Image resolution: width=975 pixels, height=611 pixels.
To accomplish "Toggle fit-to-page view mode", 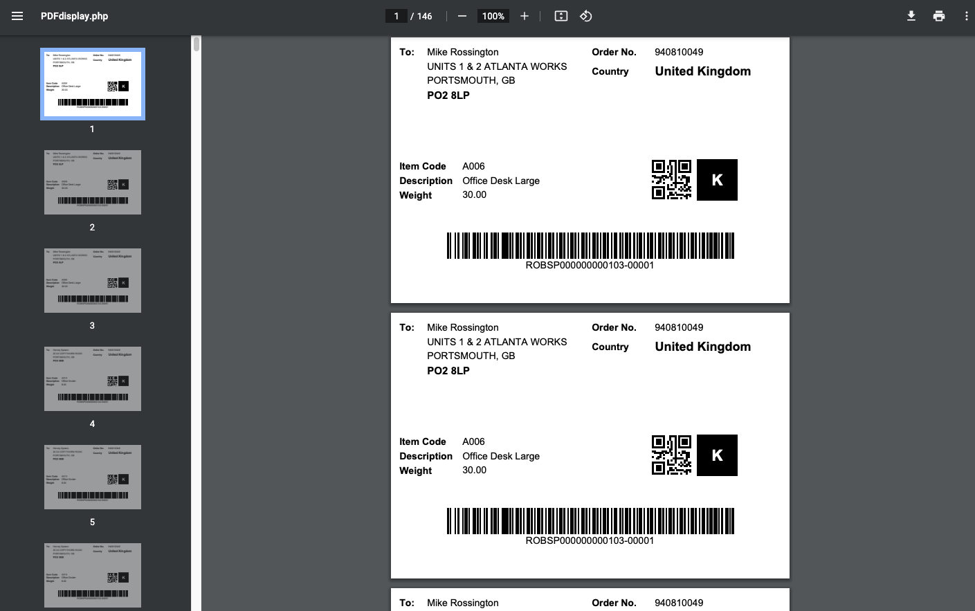I will [x=561, y=15].
